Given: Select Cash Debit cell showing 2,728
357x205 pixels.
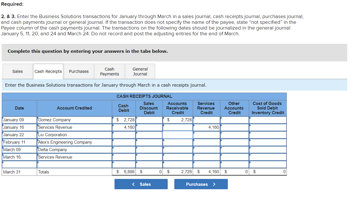Looking at the screenshot, I should [x=124, y=120].
